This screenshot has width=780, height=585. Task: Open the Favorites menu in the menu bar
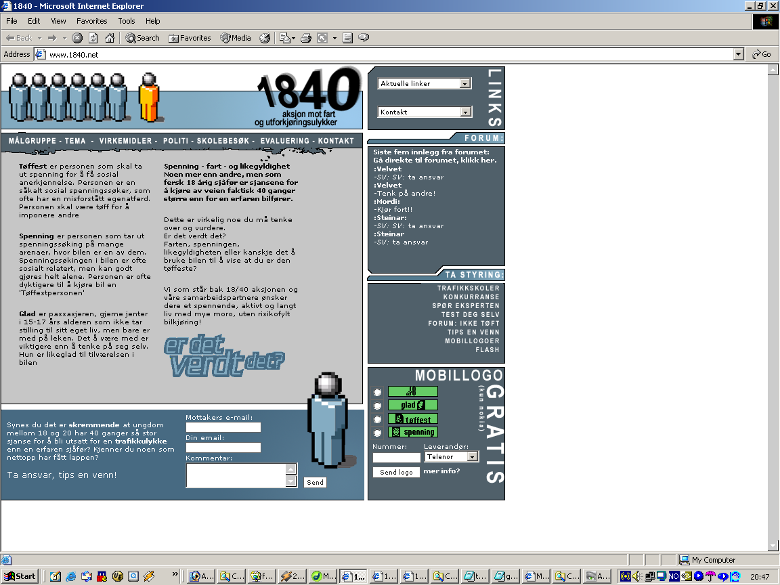coord(91,21)
